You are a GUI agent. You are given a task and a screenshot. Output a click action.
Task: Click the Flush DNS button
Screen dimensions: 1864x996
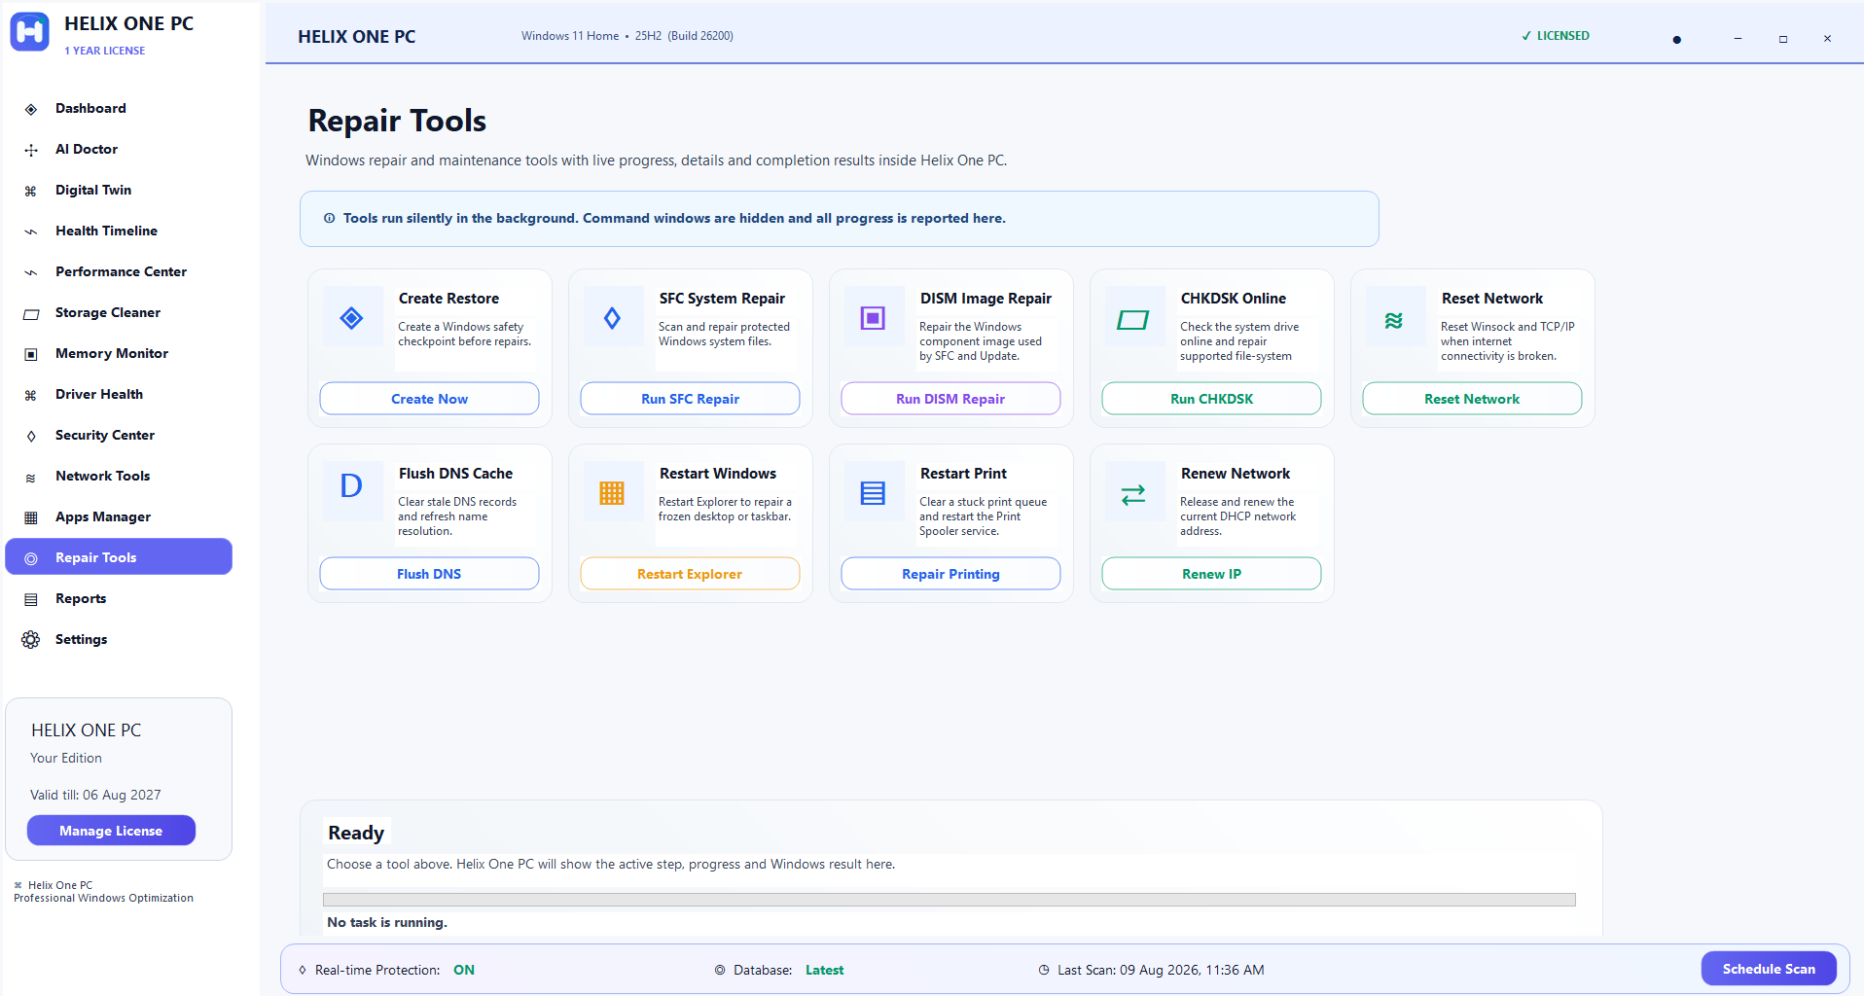point(429,574)
